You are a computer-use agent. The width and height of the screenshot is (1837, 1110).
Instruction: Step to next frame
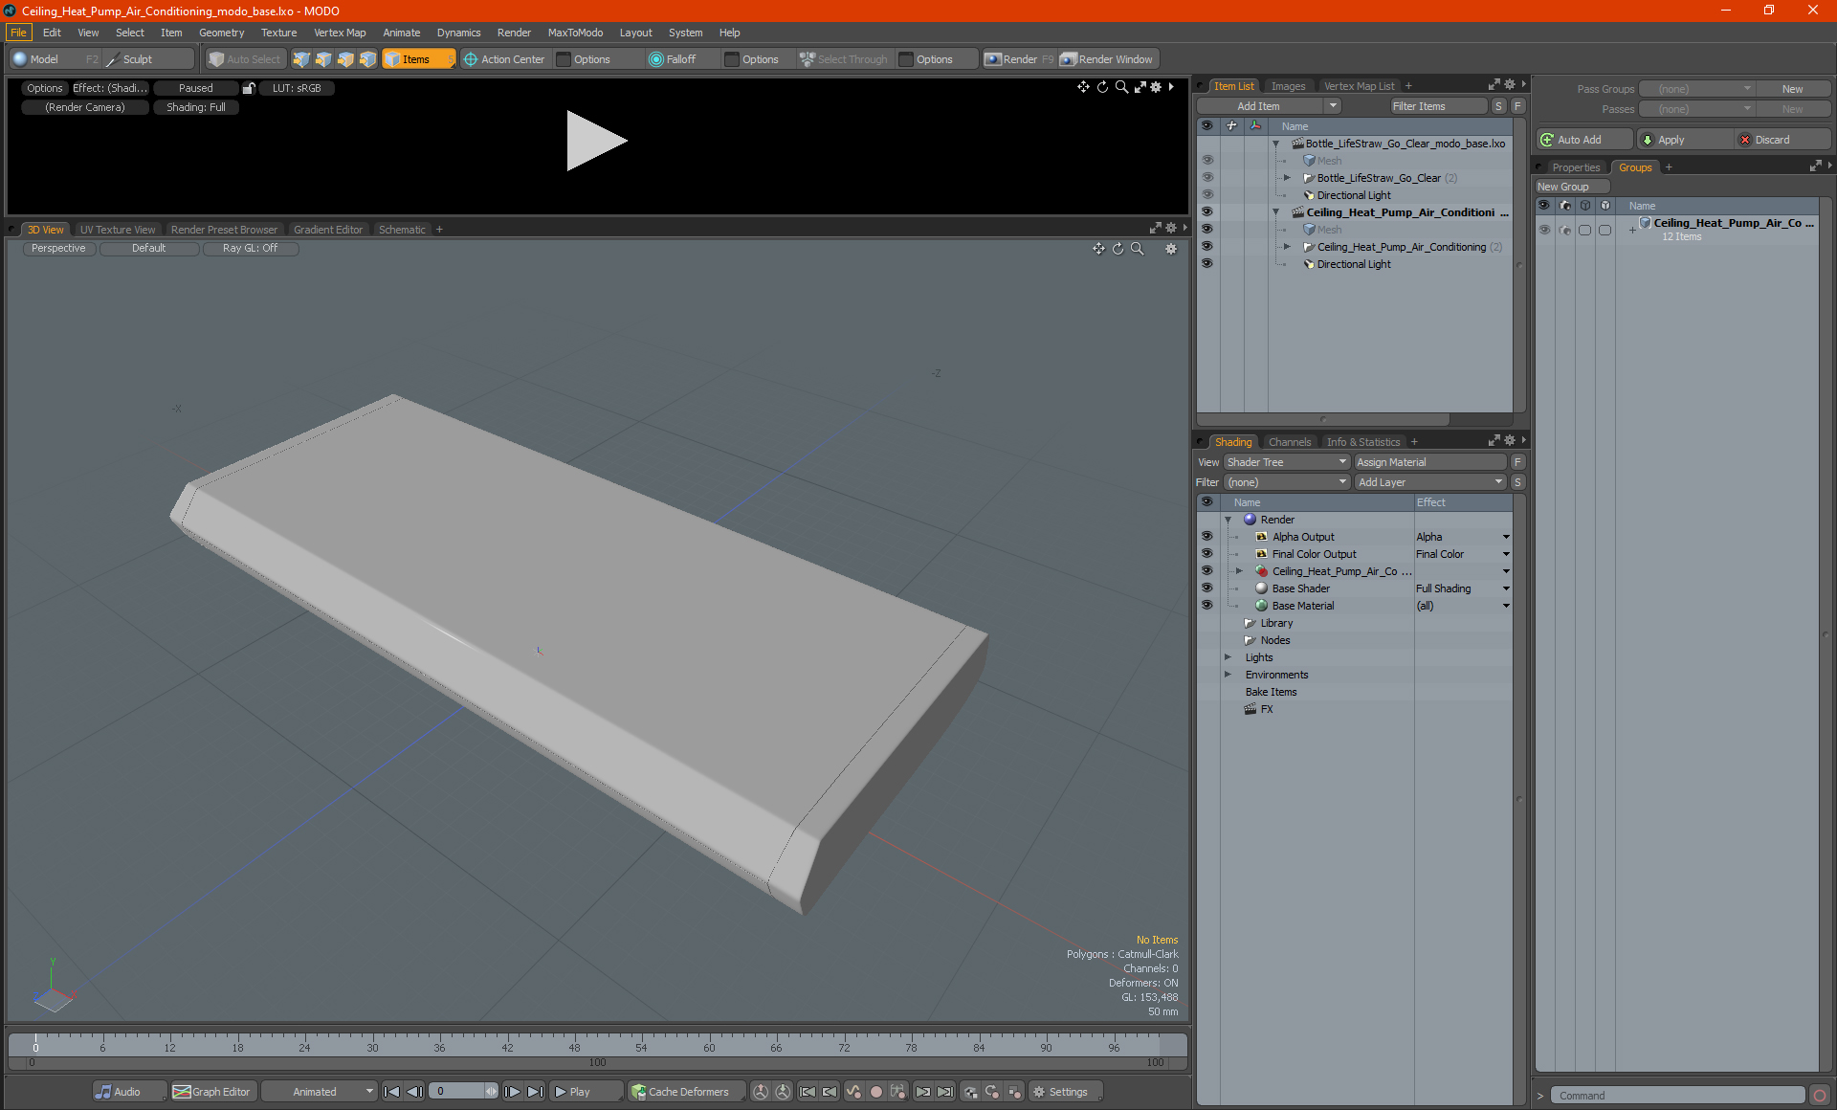(512, 1092)
